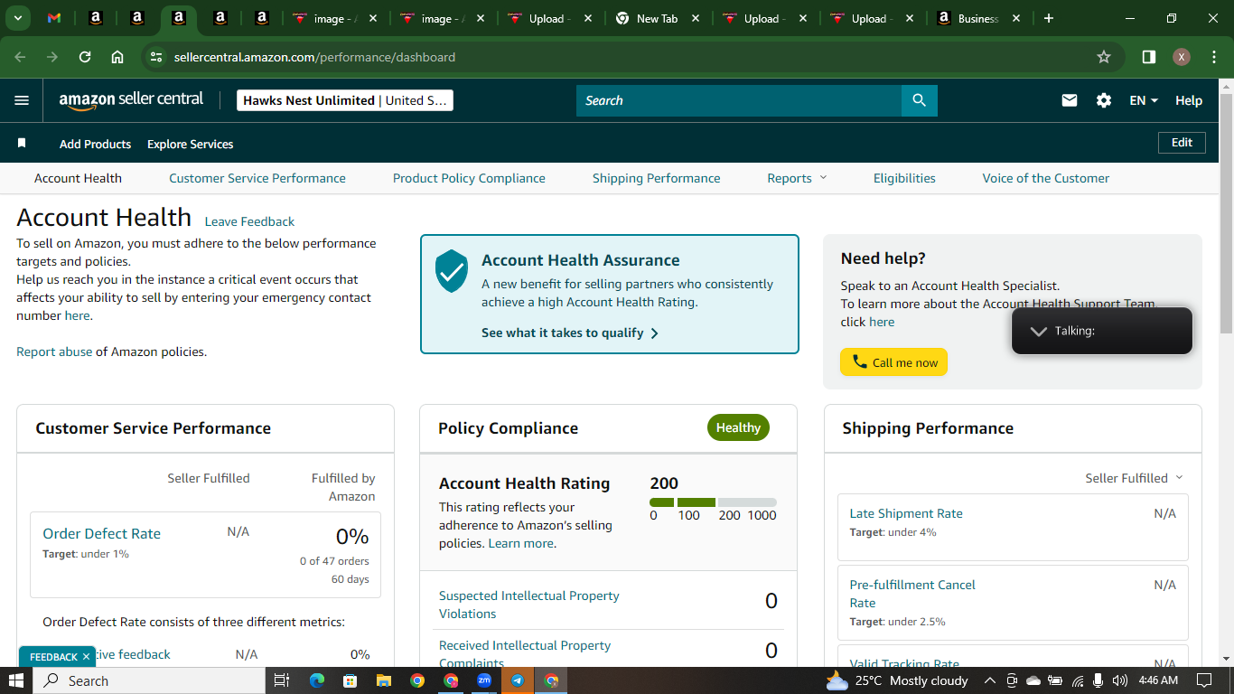Open Chrome side panel
1234x694 pixels.
click(1149, 57)
